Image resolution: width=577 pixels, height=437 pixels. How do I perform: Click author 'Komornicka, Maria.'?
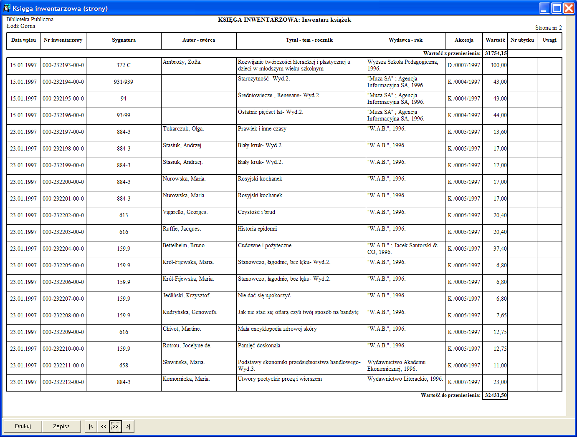click(x=186, y=379)
